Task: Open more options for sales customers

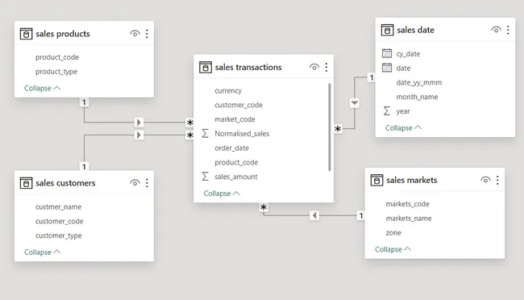Action: pos(147,183)
